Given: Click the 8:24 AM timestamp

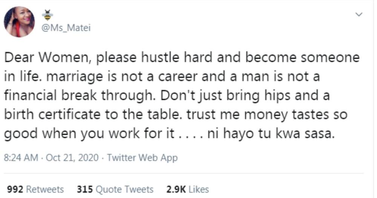Looking at the screenshot, I should [x=21, y=158].
